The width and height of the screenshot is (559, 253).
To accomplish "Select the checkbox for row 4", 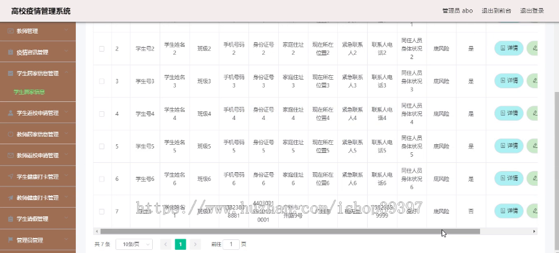I will (x=102, y=114).
